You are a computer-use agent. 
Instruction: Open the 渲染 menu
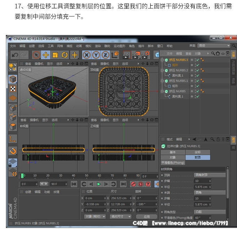[98, 46]
